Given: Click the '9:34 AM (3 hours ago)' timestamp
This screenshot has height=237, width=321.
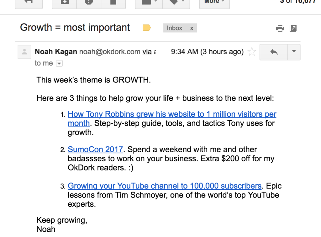Looking at the screenshot, I should pos(207,52).
